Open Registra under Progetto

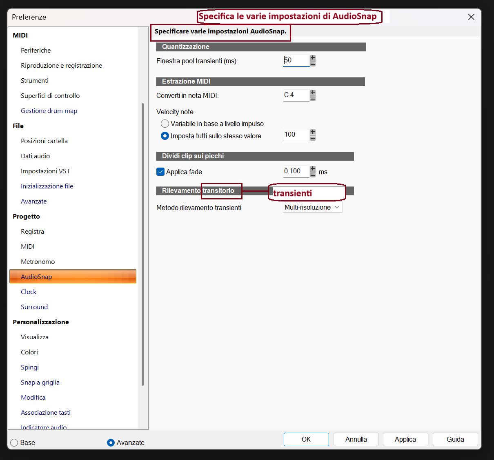[x=32, y=231]
